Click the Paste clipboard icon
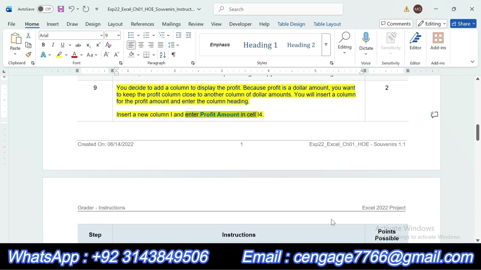Image resolution: width=481 pixels, height=270 pixels. coord(15,39)
